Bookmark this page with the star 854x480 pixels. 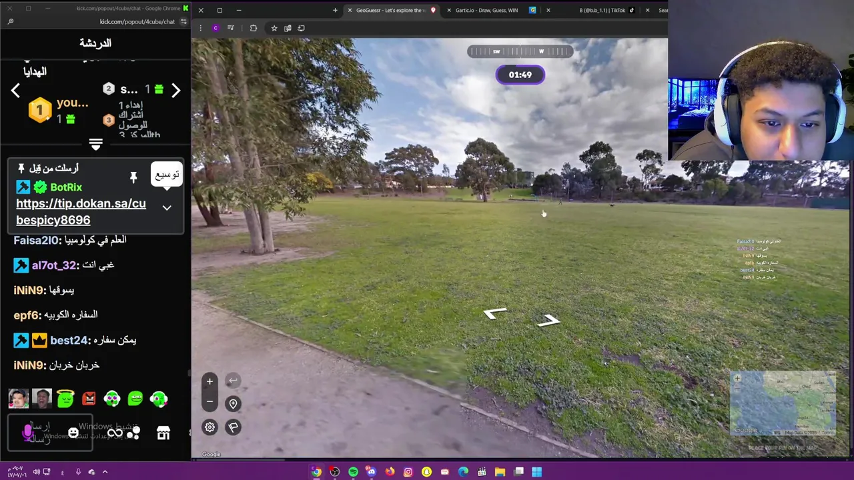(x=274, y=28)
